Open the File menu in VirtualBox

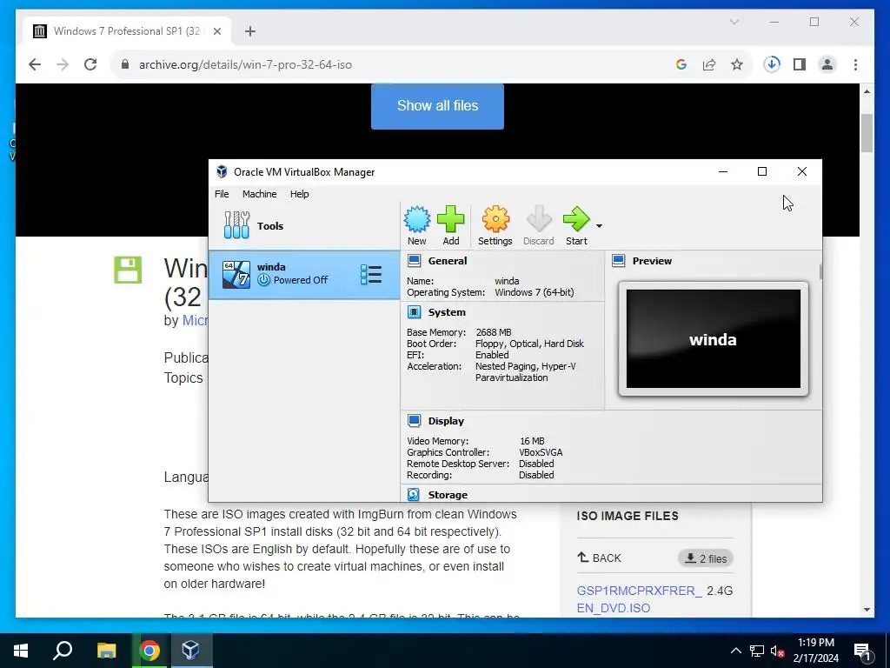(x=222, y=194)
